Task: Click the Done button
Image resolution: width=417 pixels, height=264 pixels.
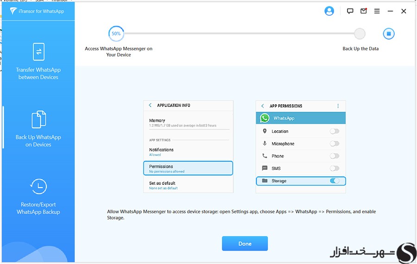Action: [x=245, y=244]
